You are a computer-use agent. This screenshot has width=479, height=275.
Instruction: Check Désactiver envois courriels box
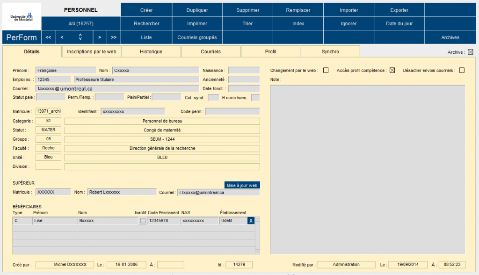(462, 71)
